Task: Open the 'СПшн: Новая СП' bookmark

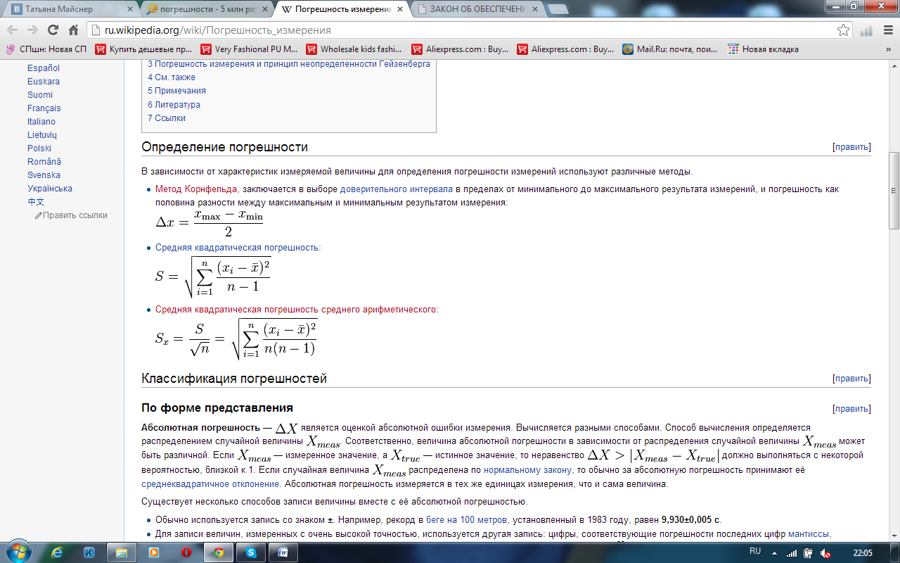Action: click(x=46, y=49)
